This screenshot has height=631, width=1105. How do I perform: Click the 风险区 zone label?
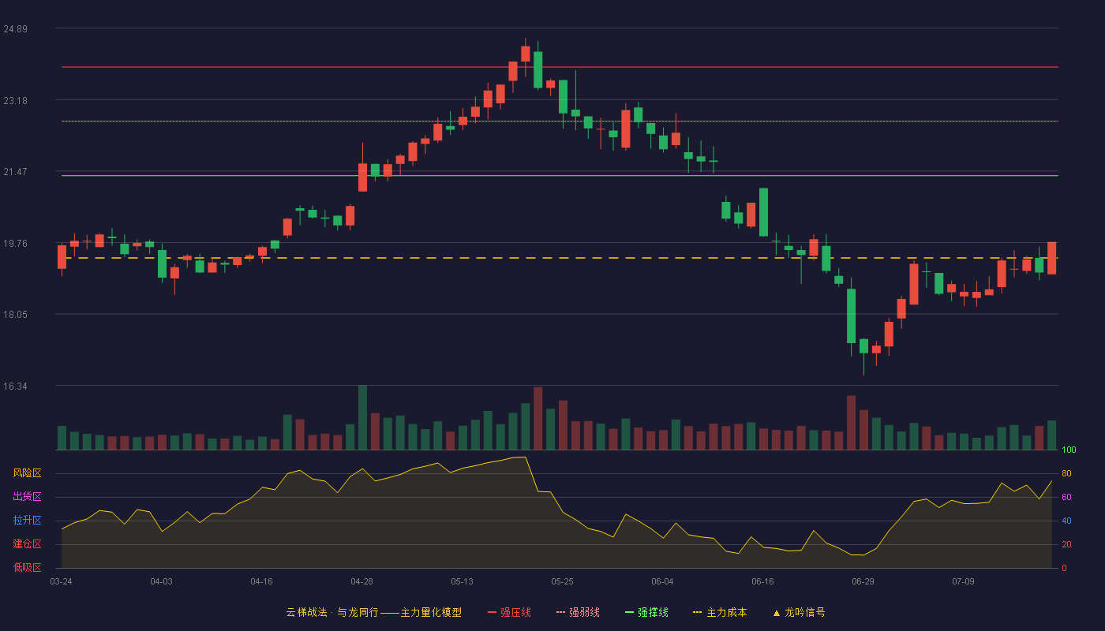(x=27, y=473)
